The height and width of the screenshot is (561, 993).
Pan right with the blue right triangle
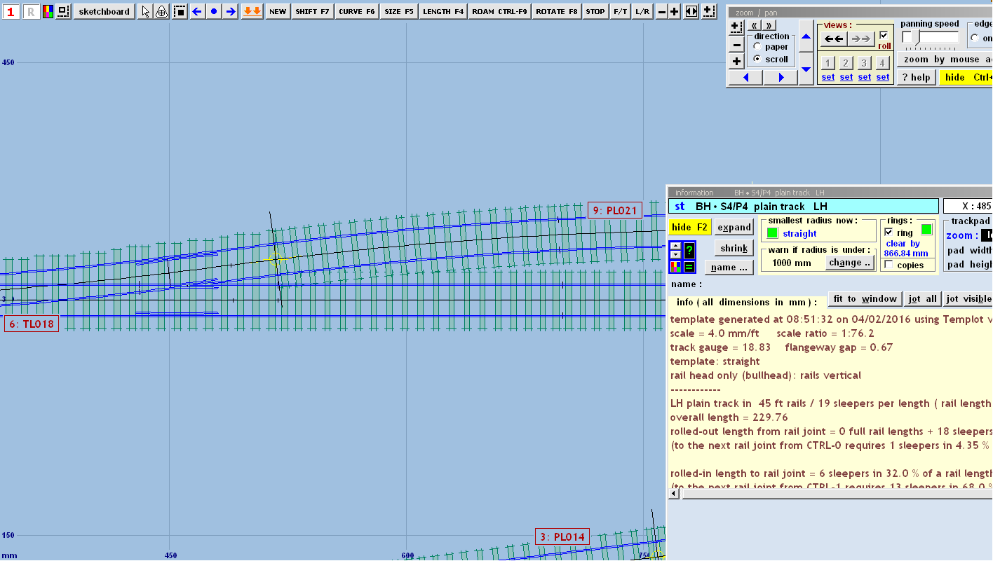[781, 78]
